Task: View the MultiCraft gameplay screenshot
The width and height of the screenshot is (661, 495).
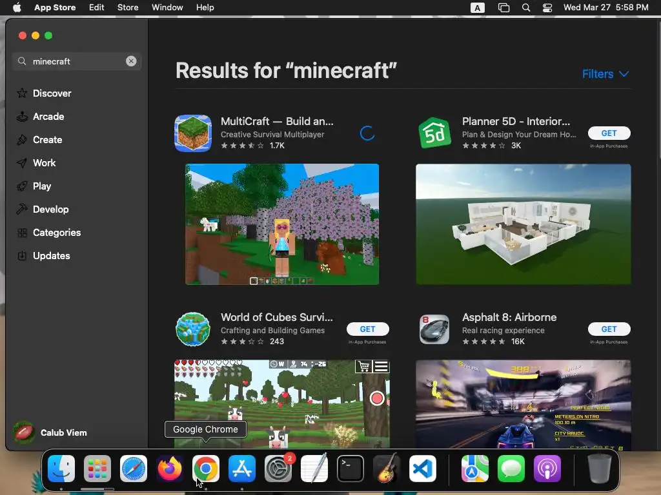Action: pyautogui.click(x=282, y=224)
